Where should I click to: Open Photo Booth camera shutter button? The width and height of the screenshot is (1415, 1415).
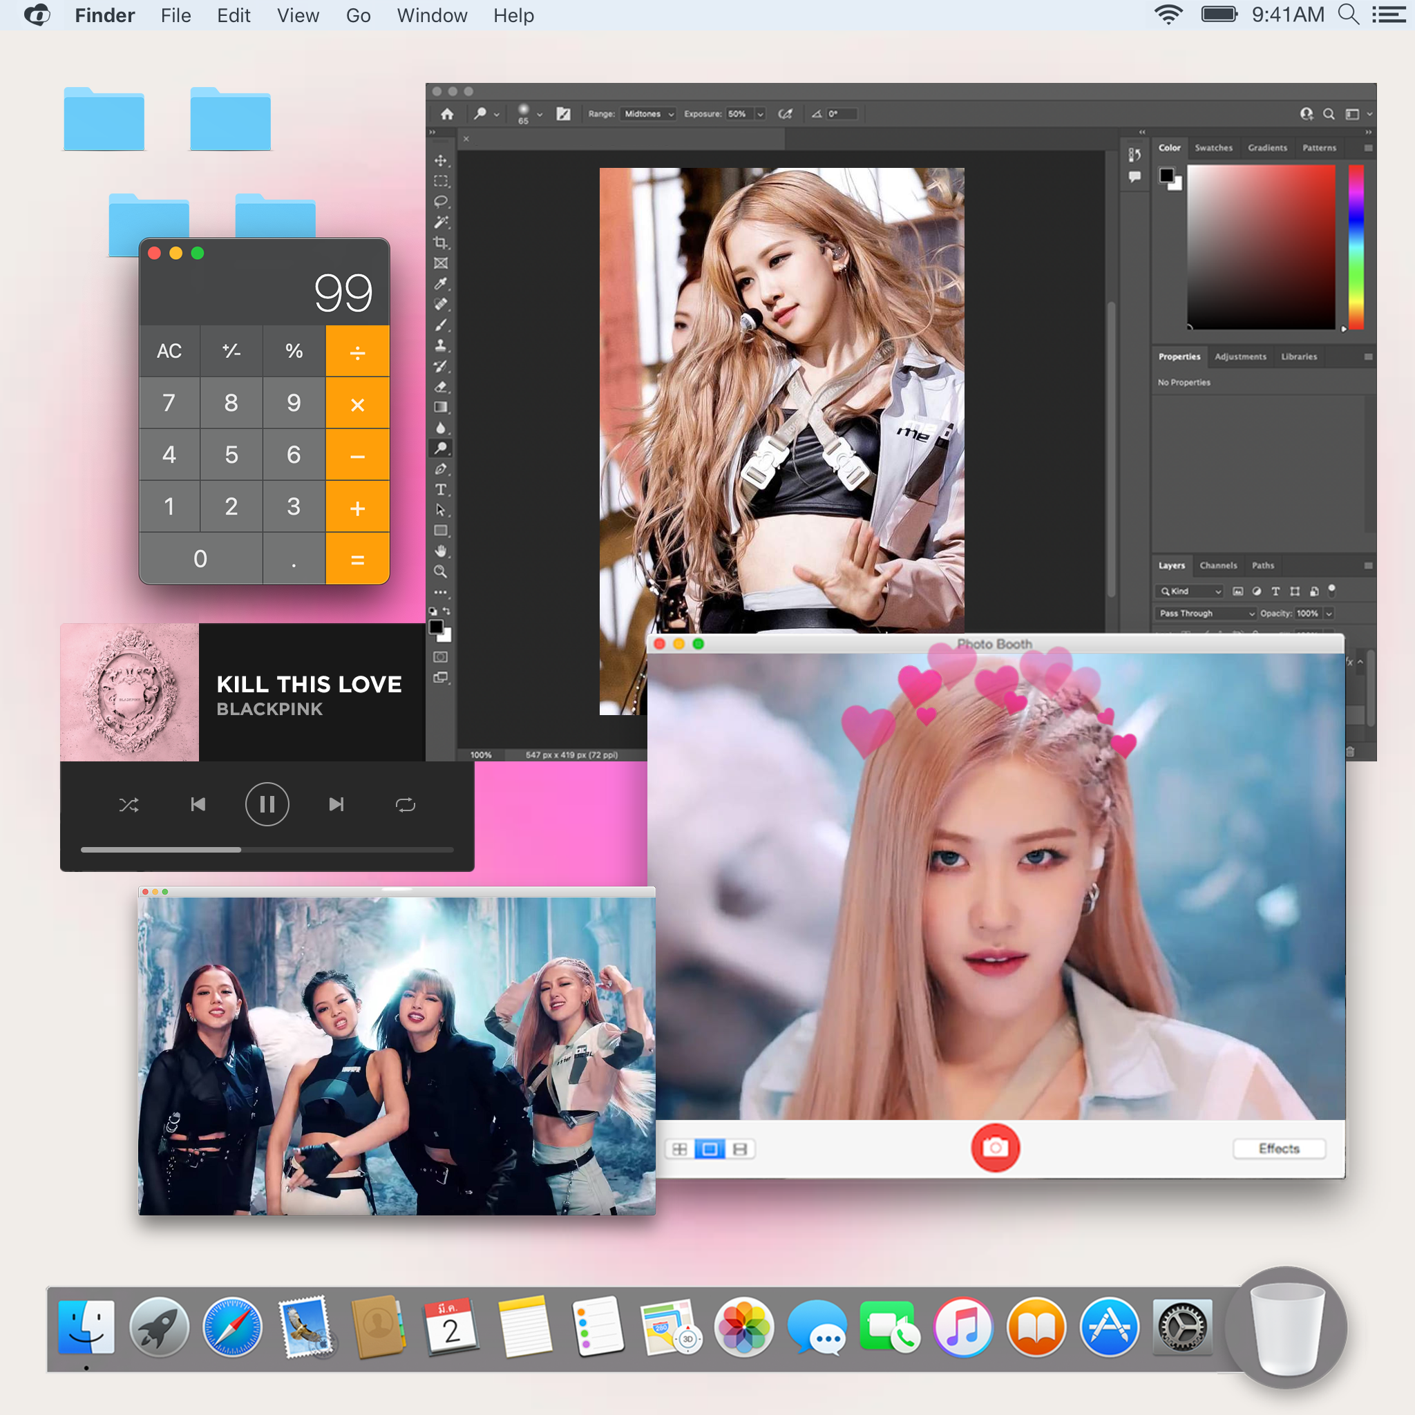[996, 1148]
